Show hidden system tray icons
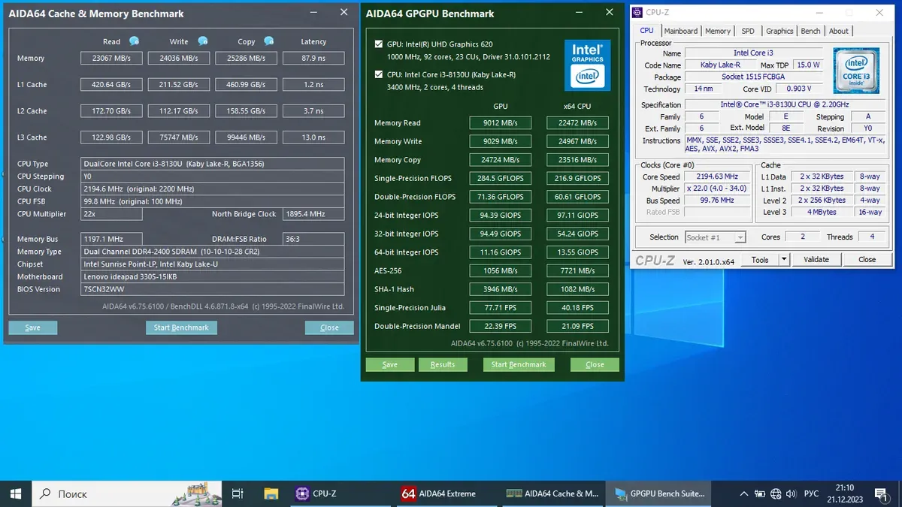This screenshot has height=507, width=902. coord(743,493)
